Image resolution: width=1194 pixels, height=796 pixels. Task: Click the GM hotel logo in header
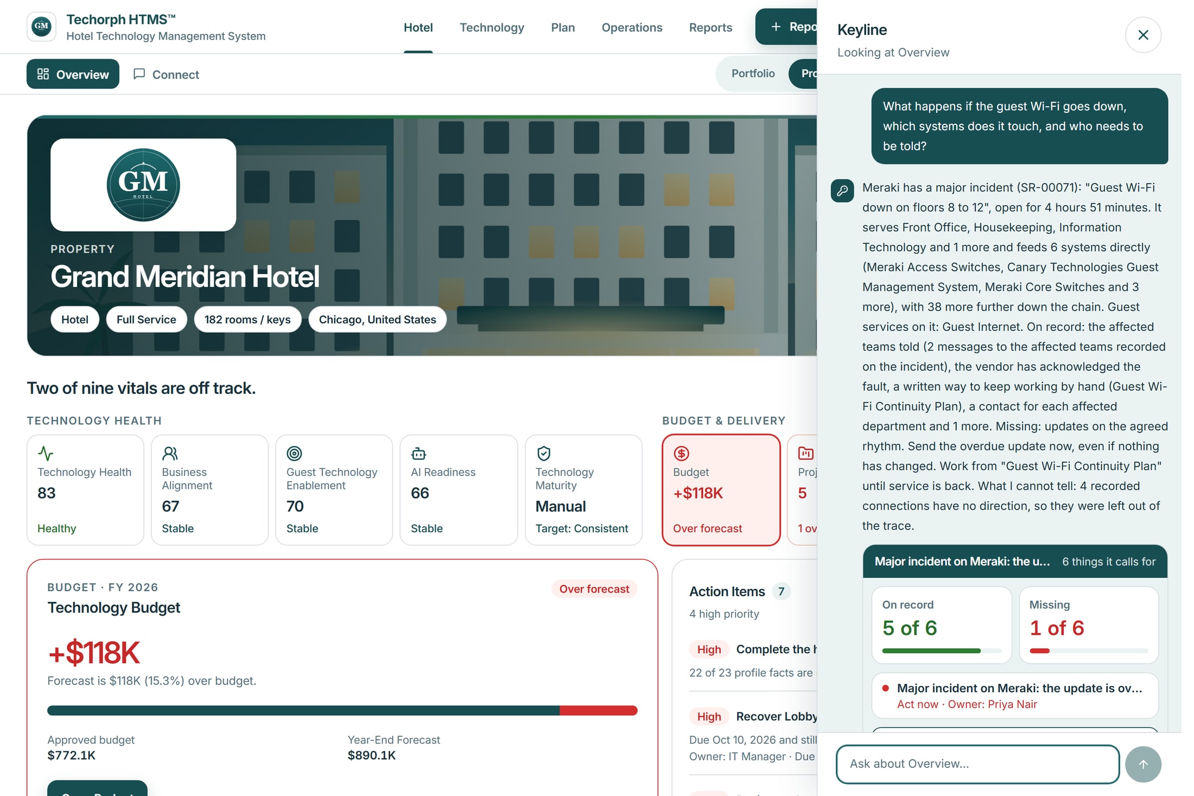[41, 27]
